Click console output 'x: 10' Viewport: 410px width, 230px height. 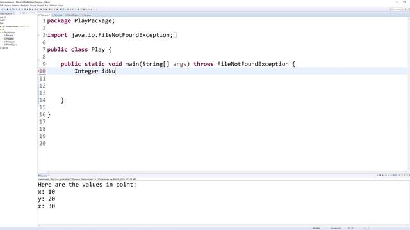[x=47, y=192]
